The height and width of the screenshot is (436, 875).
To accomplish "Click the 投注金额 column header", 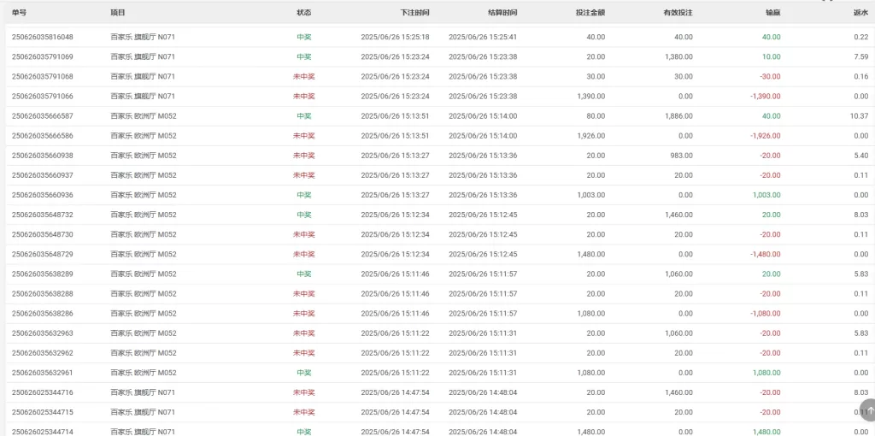I will (x=590, y=12).
